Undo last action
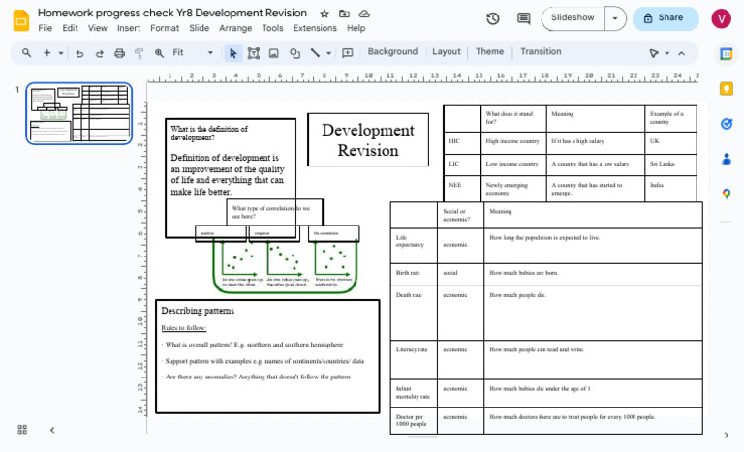This screenshot has height=452, width=744. (79, 53)
